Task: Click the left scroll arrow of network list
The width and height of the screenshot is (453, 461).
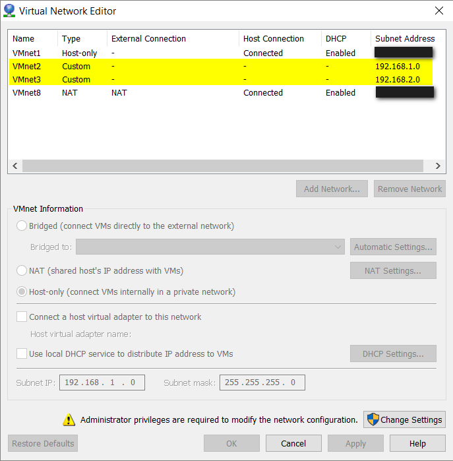Action: [x=15, y=166]
